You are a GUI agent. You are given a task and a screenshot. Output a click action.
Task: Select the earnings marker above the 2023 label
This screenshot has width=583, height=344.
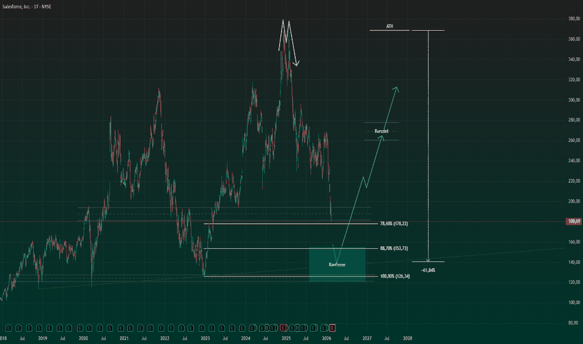coord(202,328)
